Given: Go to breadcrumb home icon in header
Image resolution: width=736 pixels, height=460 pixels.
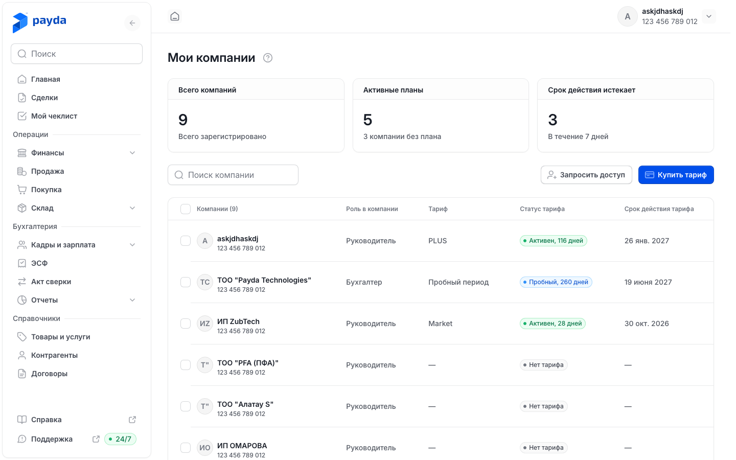Looking at the screenshot, I should pos(175,16).
